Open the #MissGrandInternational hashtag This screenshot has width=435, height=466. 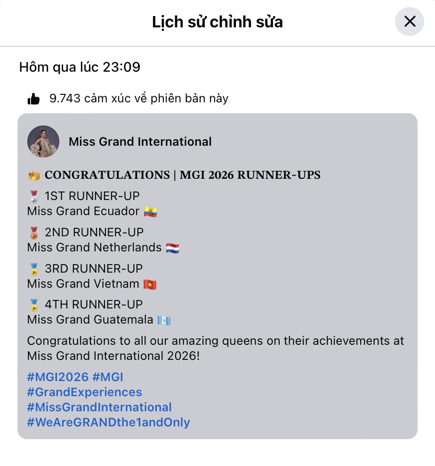point(99,408)
